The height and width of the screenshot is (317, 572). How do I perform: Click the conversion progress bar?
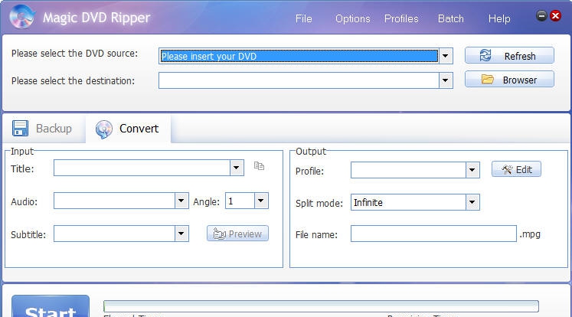[321, 306]
